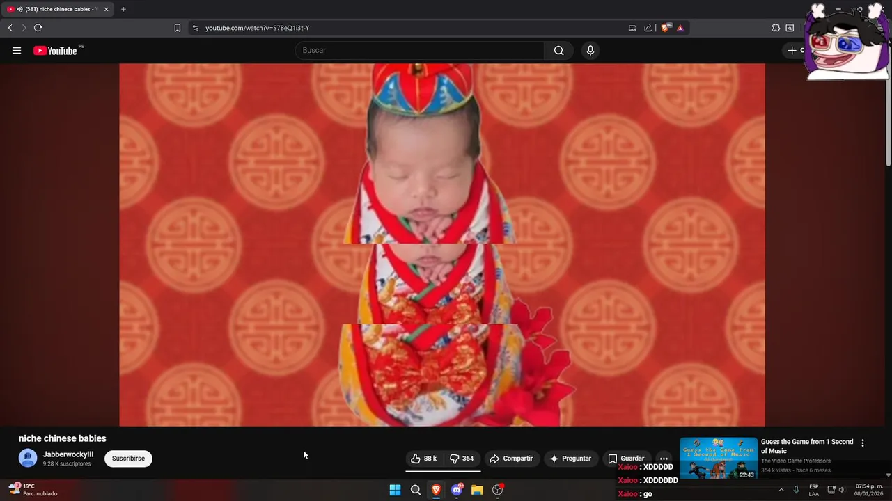Screen dimensions: 892x501
Task: Reload the page
Action: pyautogui.click(x=38, y=28)
